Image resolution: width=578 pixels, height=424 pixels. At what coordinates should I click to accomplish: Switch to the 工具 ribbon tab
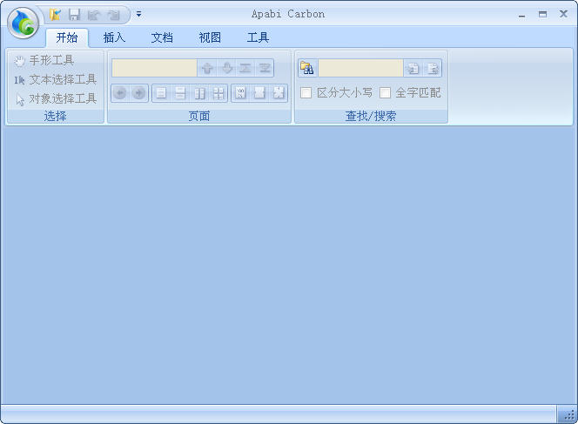click(258, 37)
